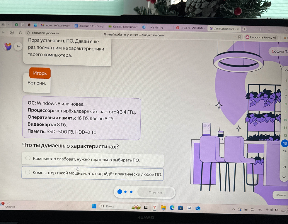Viewport: 288px width, 224px height.
Task: Jump to task number 7
Action: click(x=286, y=96)
